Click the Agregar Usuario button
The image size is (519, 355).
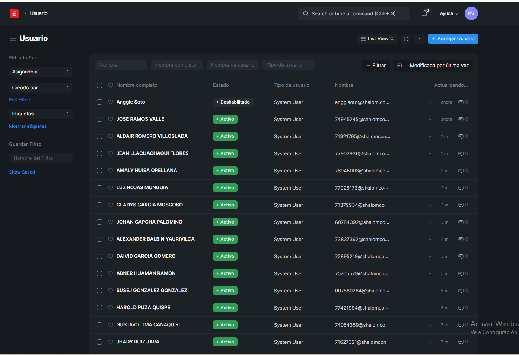click(x=453, y=39)
